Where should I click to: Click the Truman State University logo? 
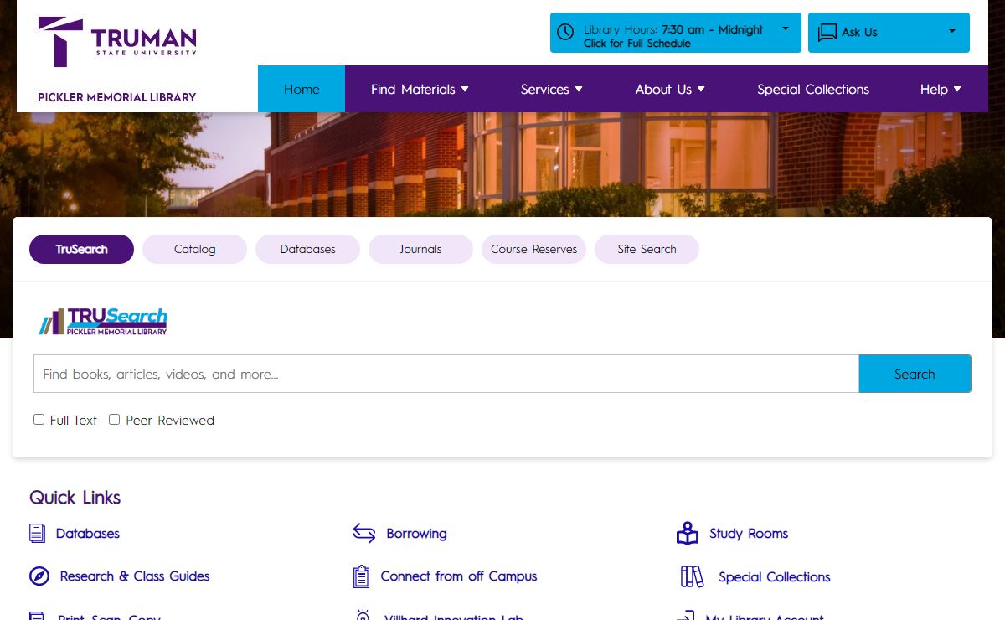pyautogui.click(x=117, y=41)
